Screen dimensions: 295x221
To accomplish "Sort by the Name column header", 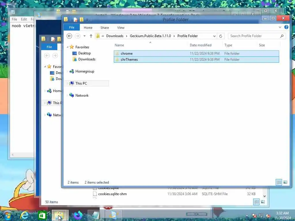I will (x=119, y=45).
